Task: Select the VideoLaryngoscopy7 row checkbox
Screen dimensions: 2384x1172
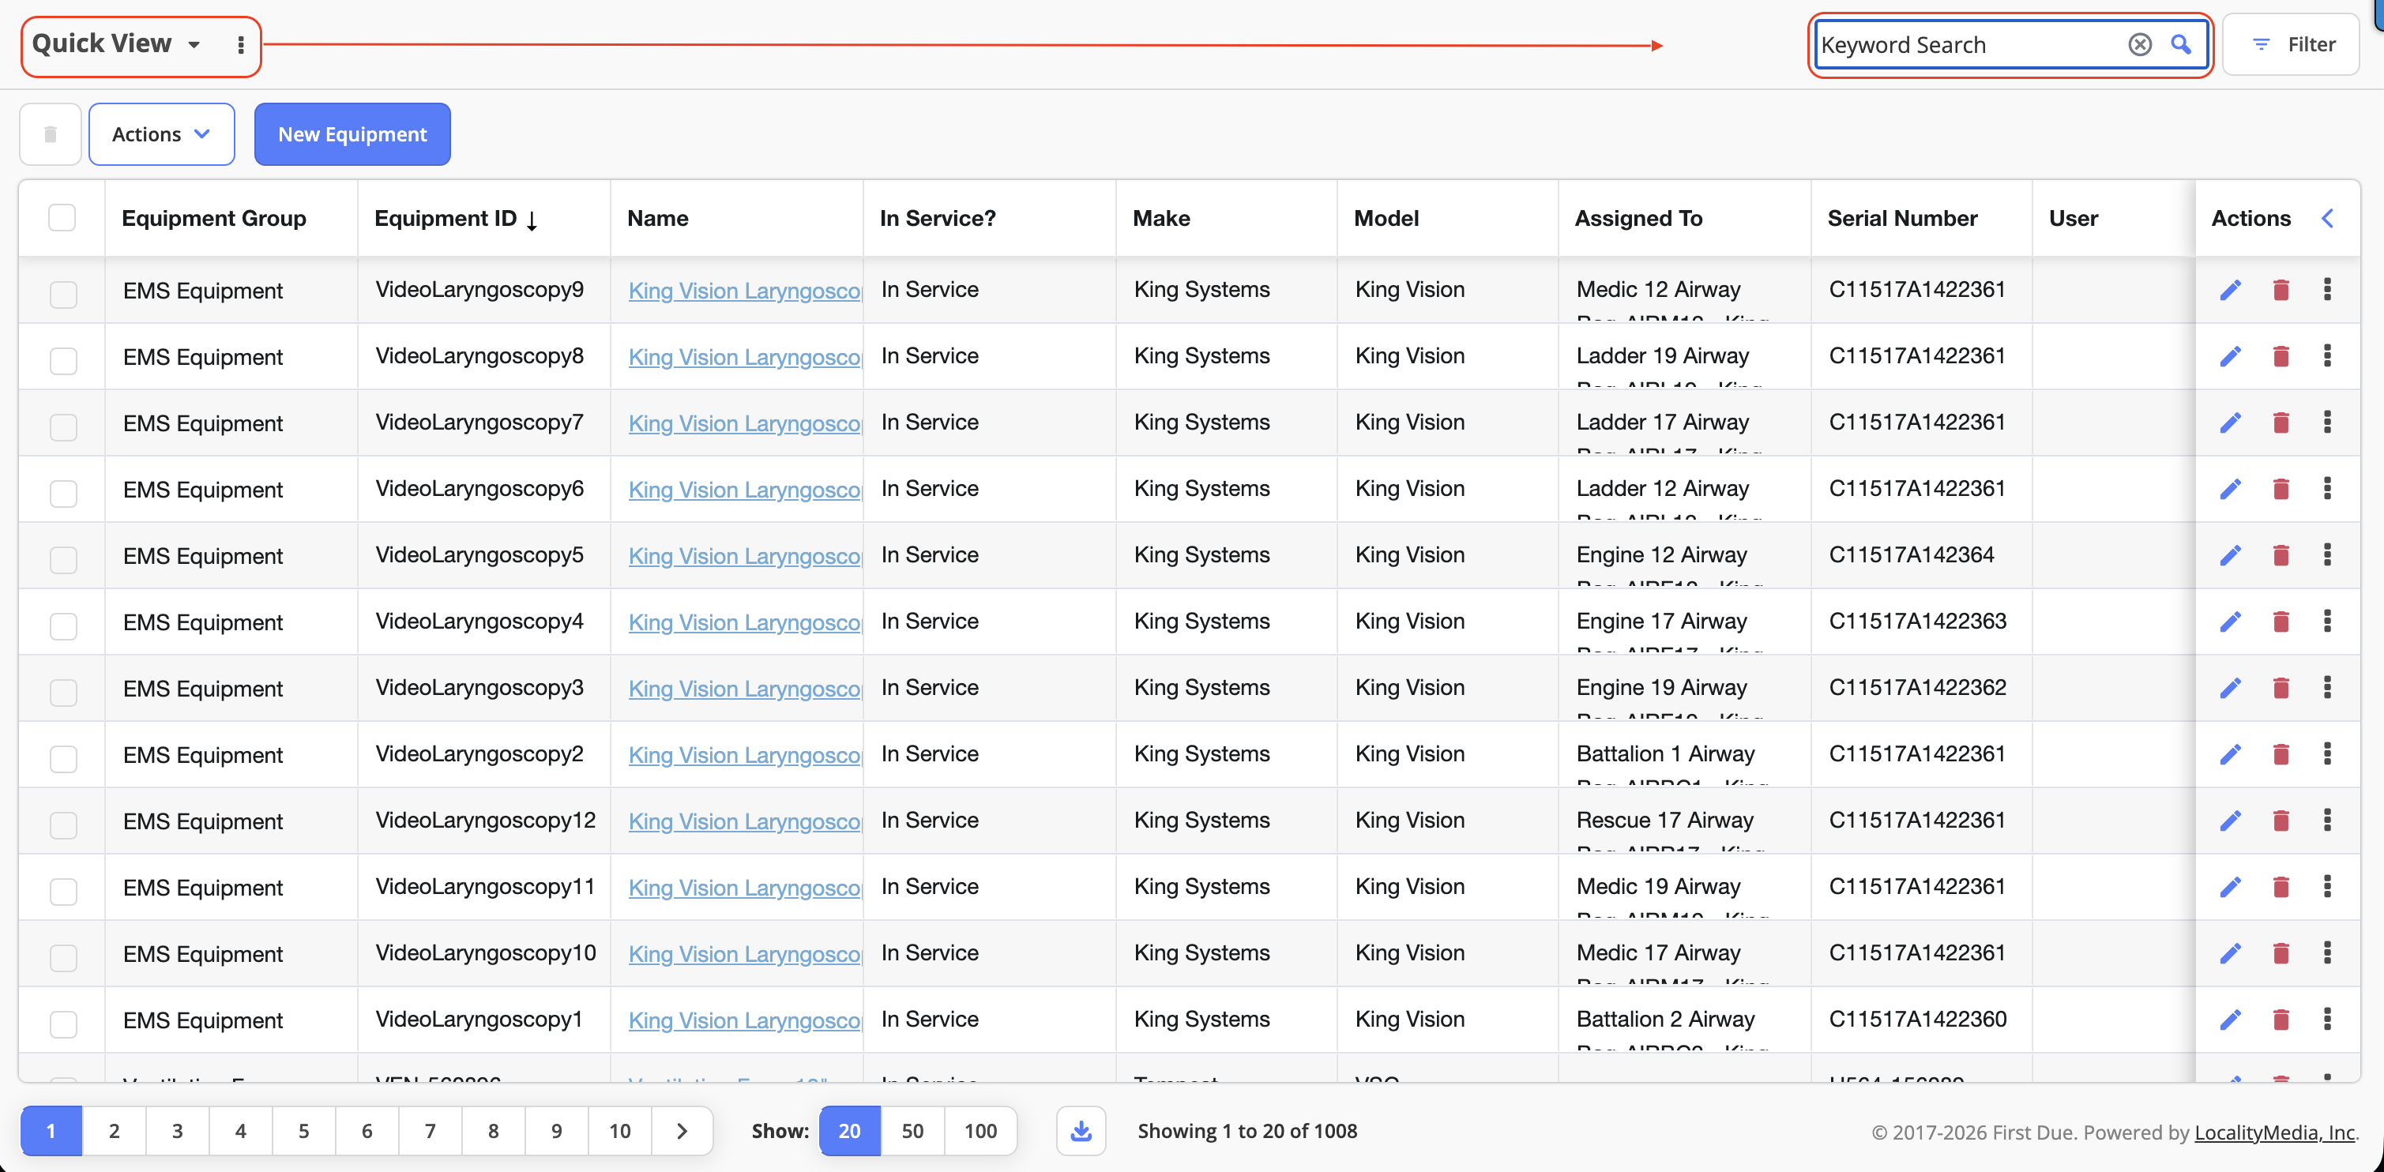Action: coord(63,426)
